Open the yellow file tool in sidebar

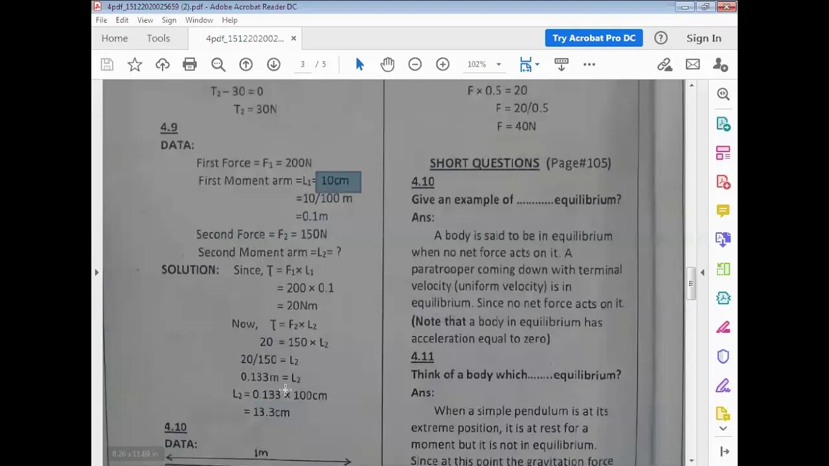click(723, 414)
